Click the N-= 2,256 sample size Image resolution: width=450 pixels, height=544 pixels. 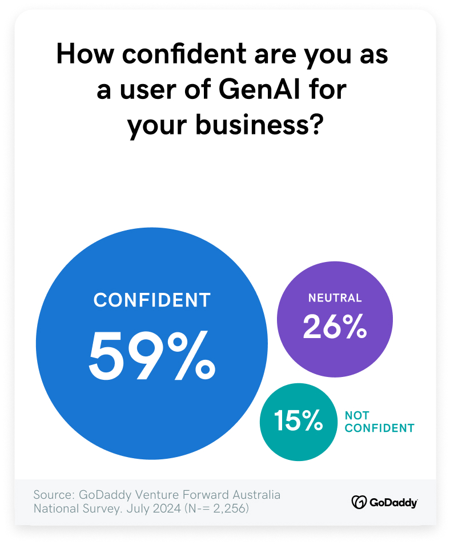(217, 509)
